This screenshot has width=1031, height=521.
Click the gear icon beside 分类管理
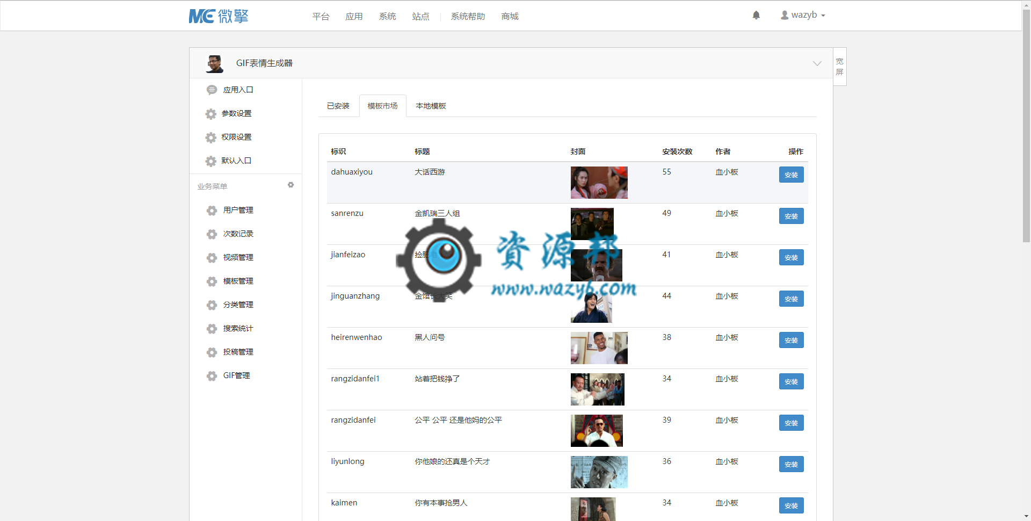(212, 305)
